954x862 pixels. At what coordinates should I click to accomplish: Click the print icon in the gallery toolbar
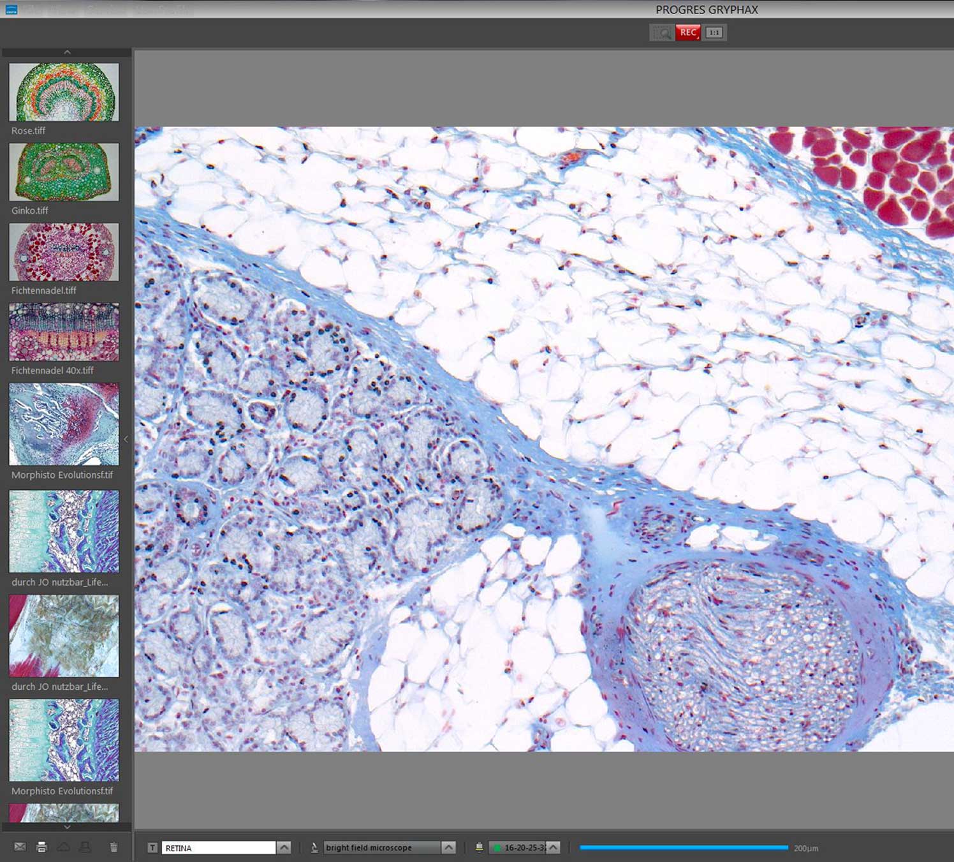coord(42,846)
